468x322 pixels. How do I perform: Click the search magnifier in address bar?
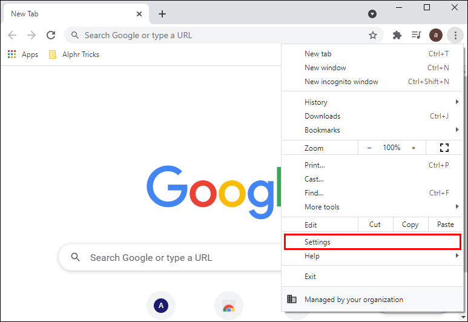point(75,35)
